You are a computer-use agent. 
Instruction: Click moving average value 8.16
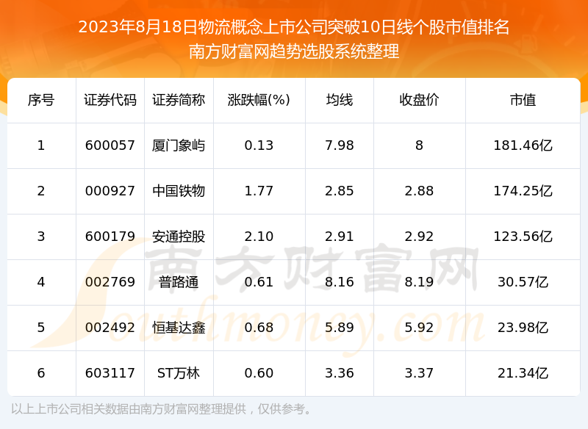coord(340,282)
